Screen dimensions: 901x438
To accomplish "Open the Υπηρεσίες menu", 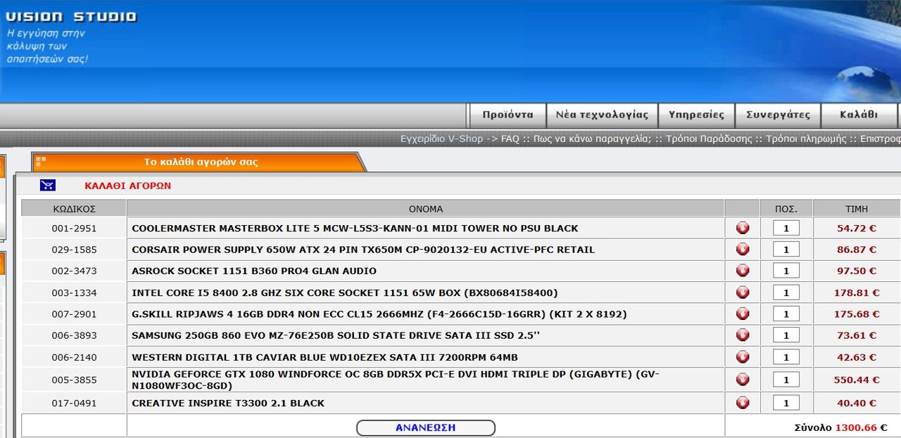I will tap(696, 115).
